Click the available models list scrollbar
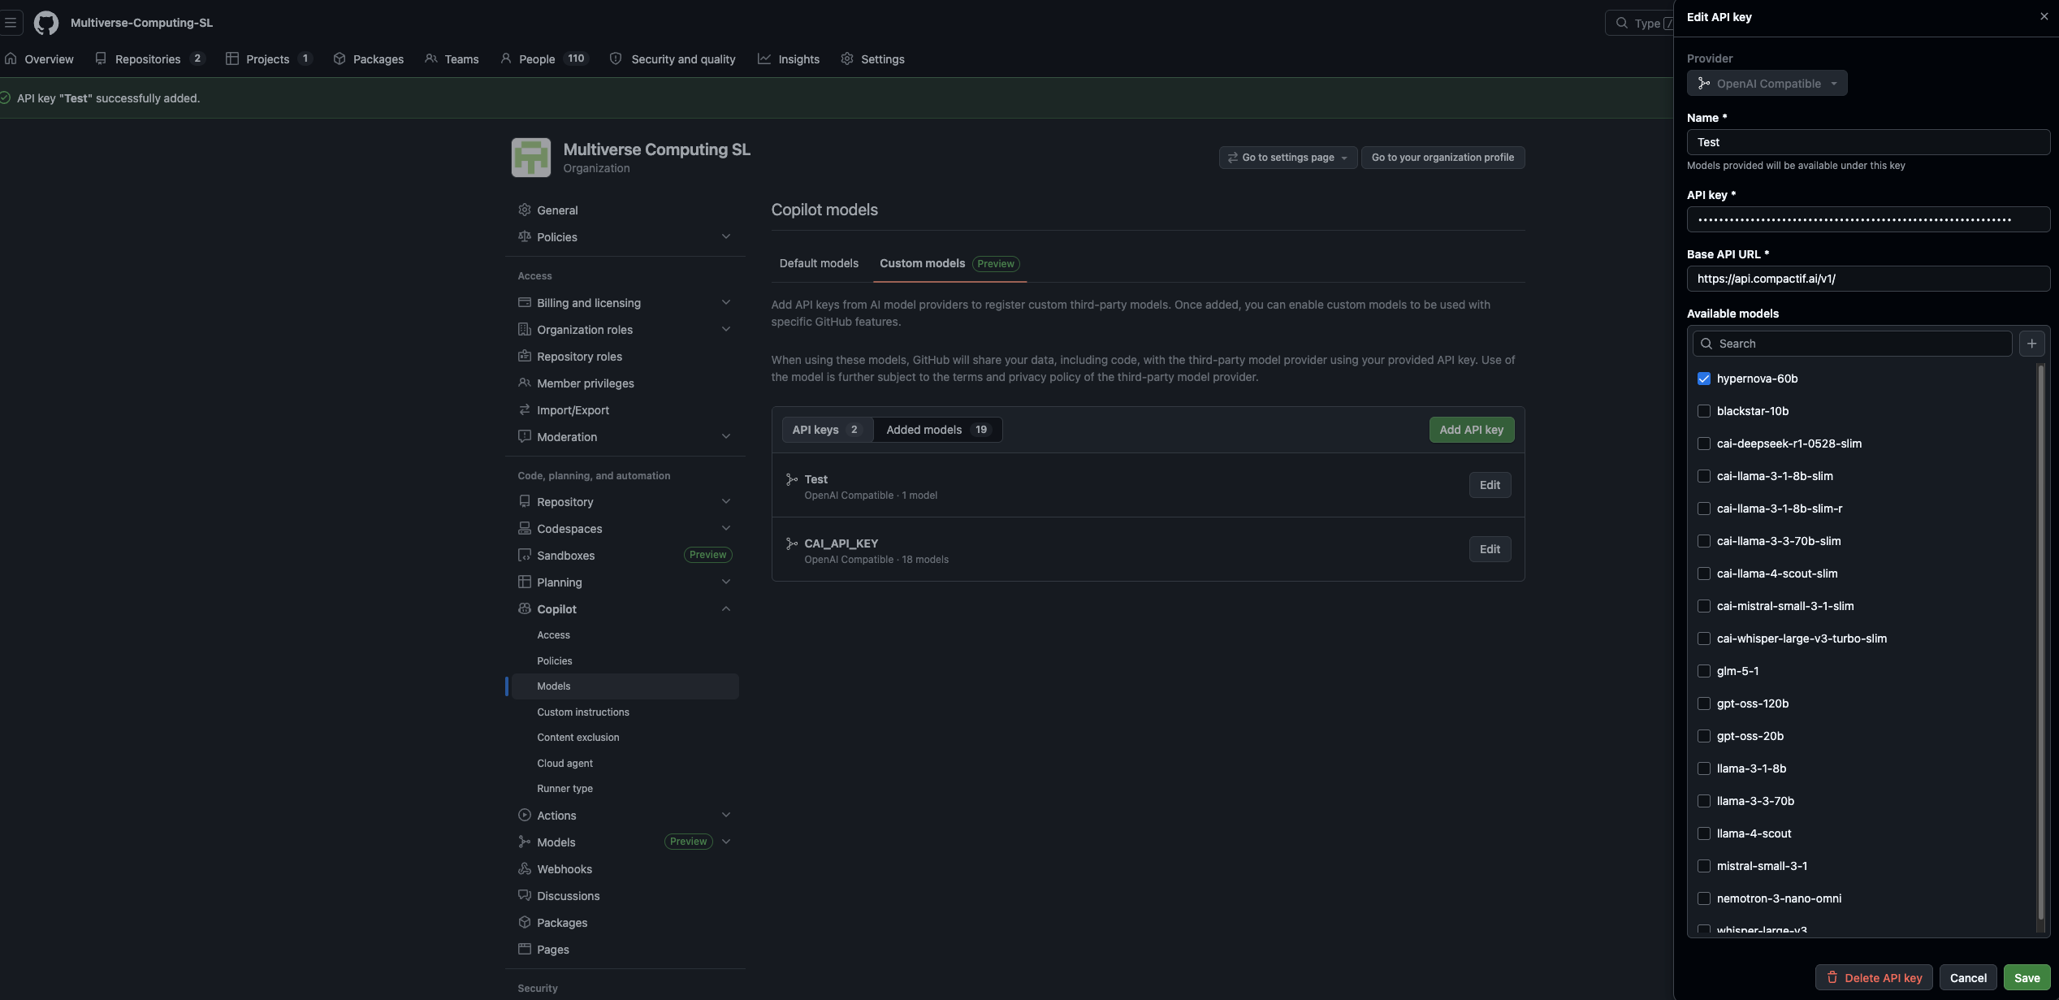This screenshot has height=1000, width=2059. [2040, 642]
